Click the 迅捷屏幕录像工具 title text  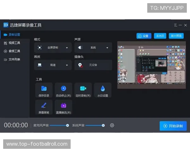[26, 25]
